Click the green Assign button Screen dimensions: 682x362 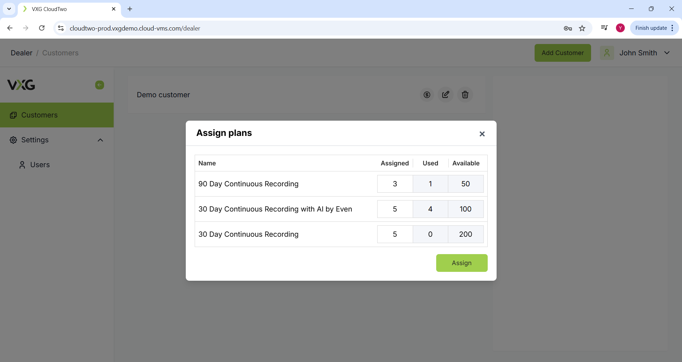coord(461,263)
